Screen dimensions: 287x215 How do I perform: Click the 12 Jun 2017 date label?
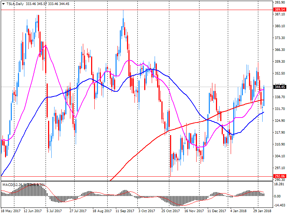click(x=33, y=211)
